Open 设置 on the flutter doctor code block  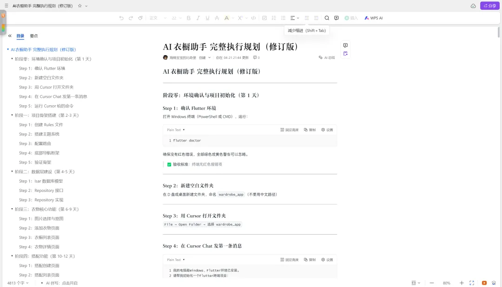pos(327,130)
